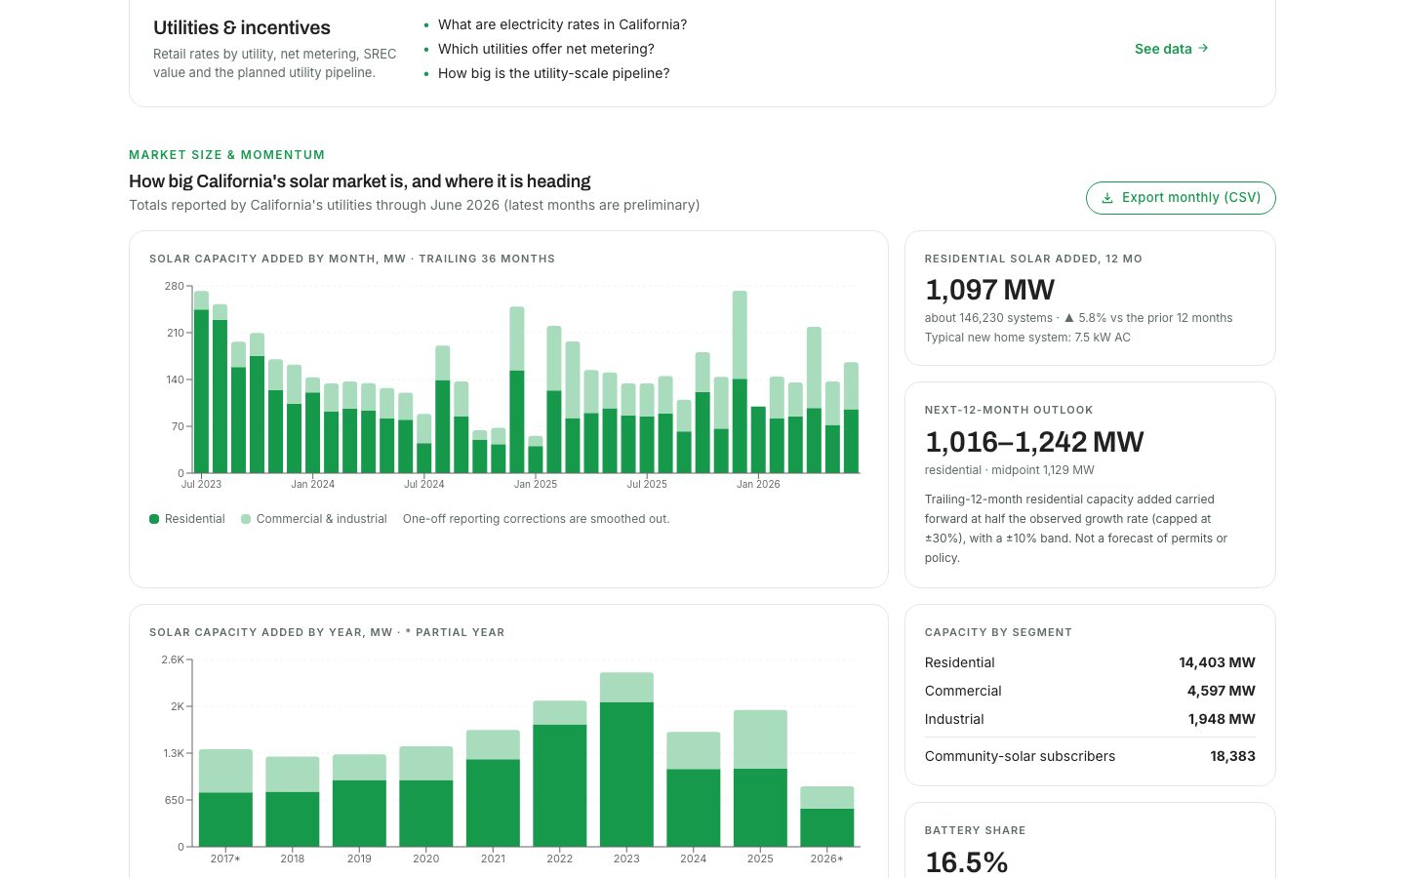The width and height of the screenshot is (1405, 878).
Task: Click 'Typical new home system: 7.5 kW AC'
Action: point(1027,338)
